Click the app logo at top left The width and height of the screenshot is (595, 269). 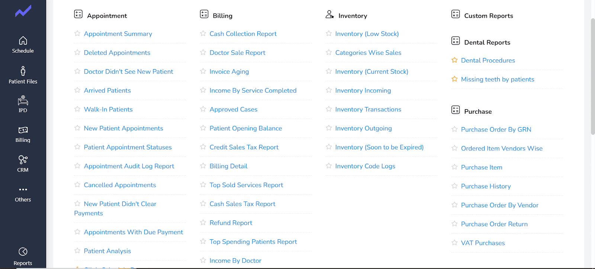click(23, 11)
